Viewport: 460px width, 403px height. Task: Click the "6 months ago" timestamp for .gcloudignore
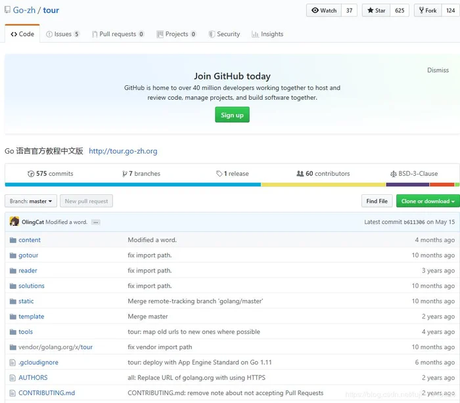click(x=435, y=362)
